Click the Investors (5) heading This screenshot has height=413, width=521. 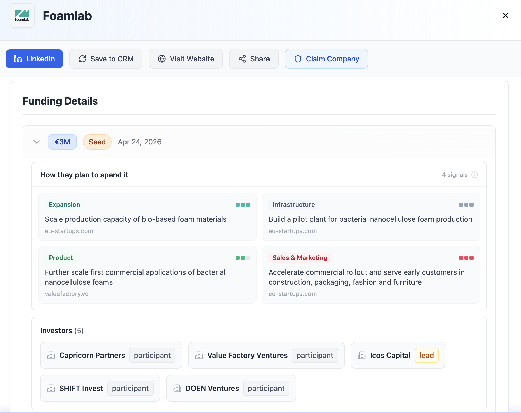coord(62,331)
